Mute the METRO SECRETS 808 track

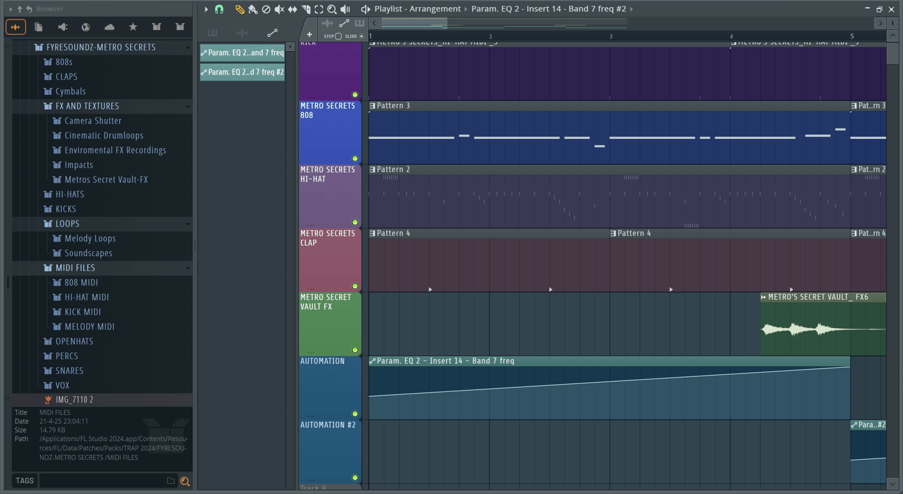pyautogui.click(x=355, y=159)
